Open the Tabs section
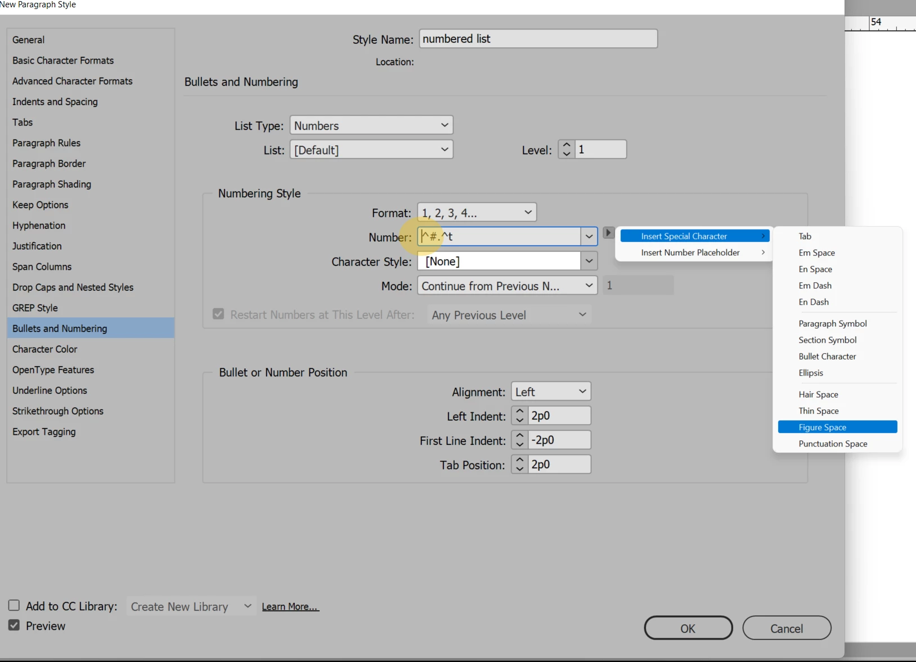This screenshot has width=916, height=662. tap(91, 122)
